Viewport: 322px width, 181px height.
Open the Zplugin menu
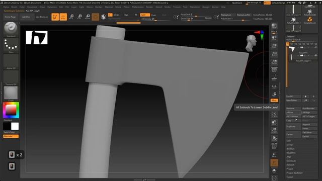[206, 7]
